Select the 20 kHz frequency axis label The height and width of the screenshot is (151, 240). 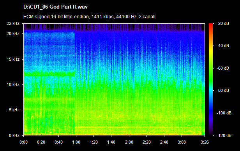13,33
